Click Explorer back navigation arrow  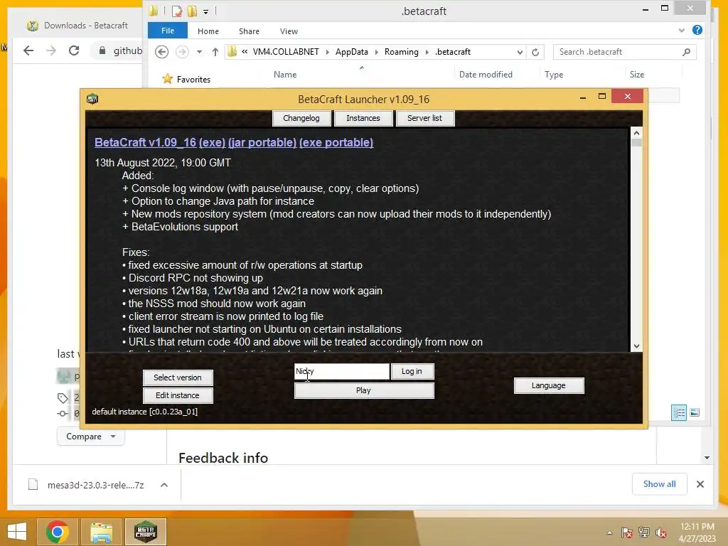tap(161, 52)
